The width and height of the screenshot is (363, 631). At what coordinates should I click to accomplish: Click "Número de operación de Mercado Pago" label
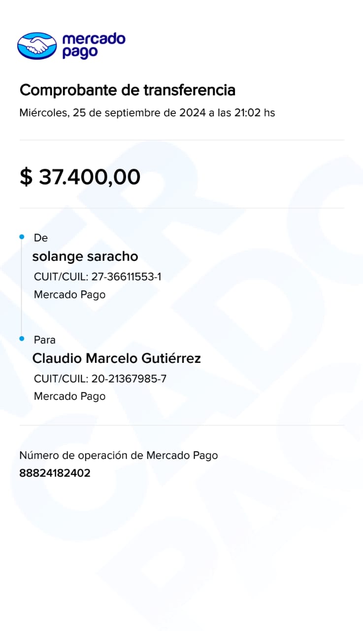[118, 456]
